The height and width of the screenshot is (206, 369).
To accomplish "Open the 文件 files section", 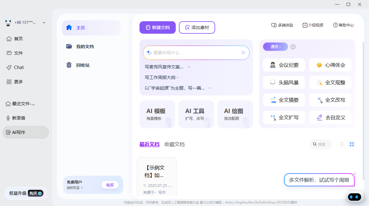I will pyautogui.click(x=15, y=53).
